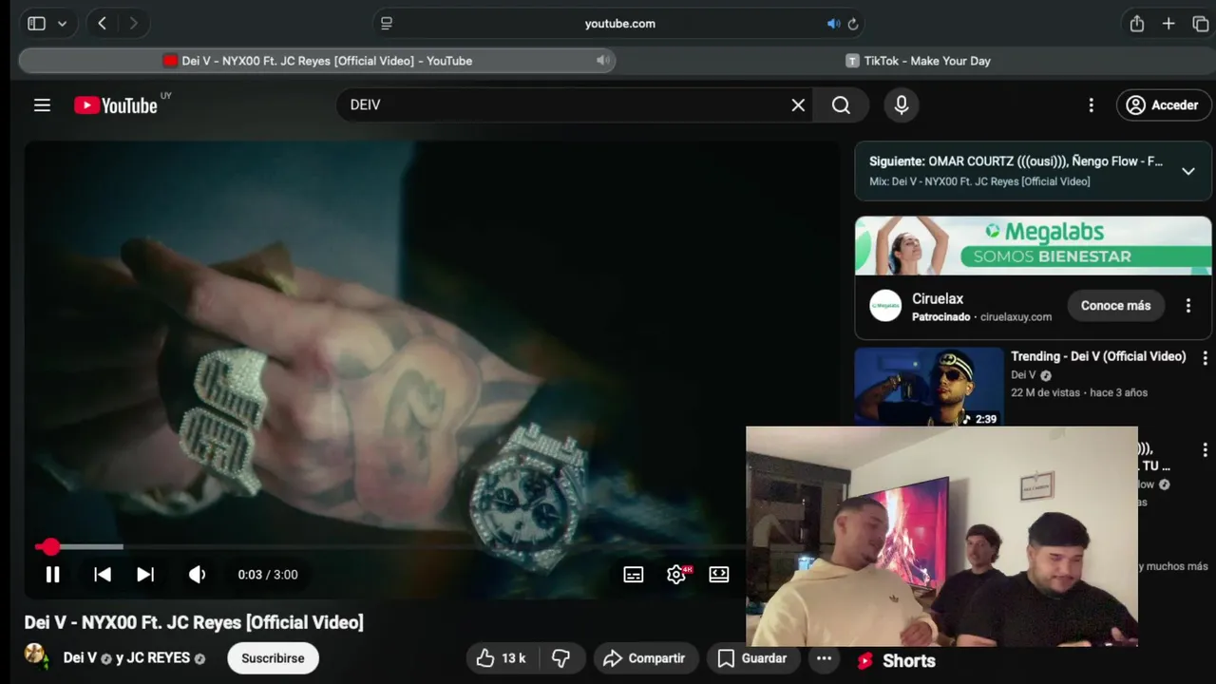Show Safari tab overview
The image size is (1216, 684).
(x=1201, y=24)
